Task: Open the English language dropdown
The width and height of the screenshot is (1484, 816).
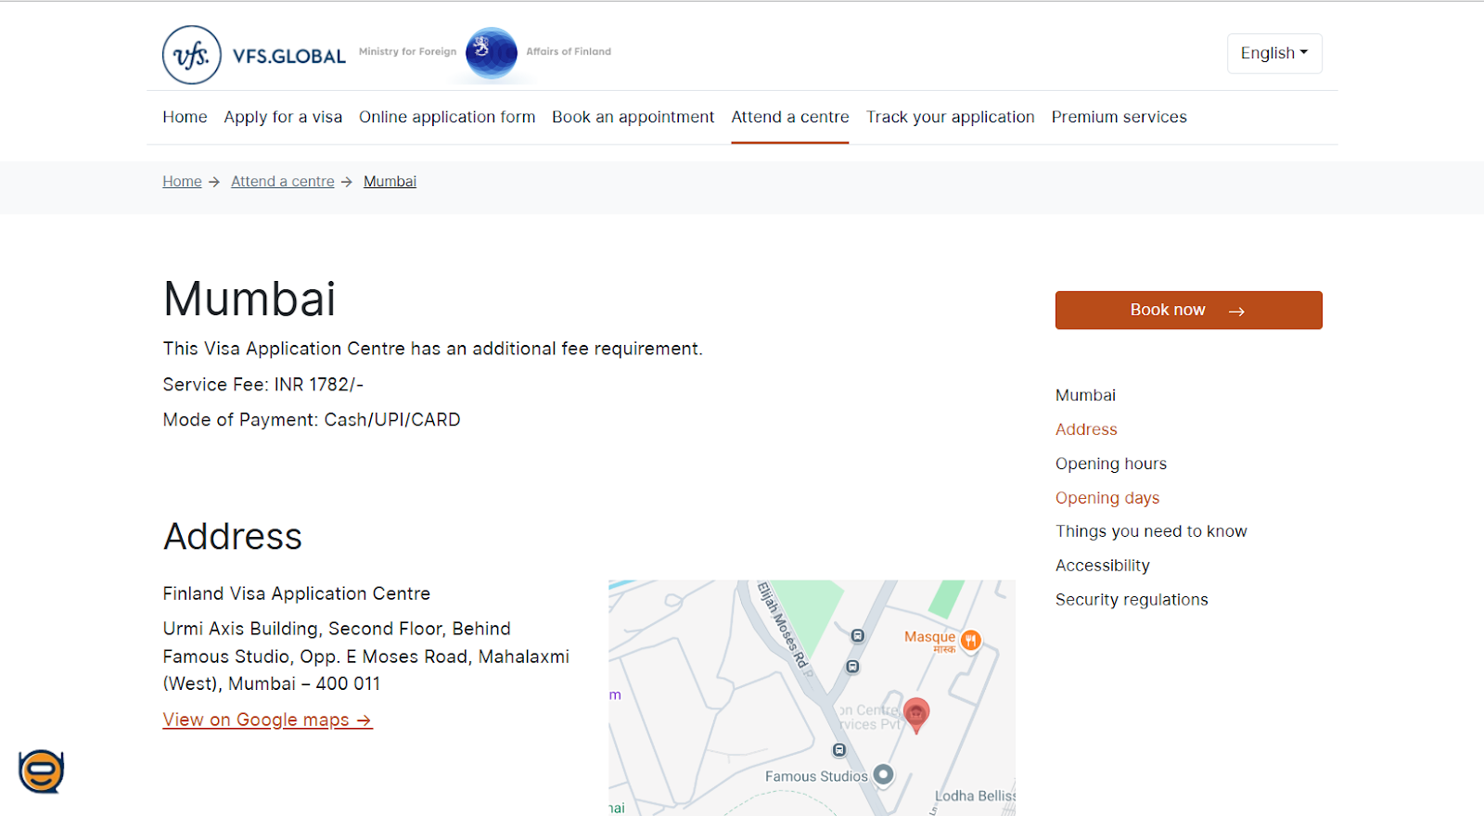Action: 1274,53
